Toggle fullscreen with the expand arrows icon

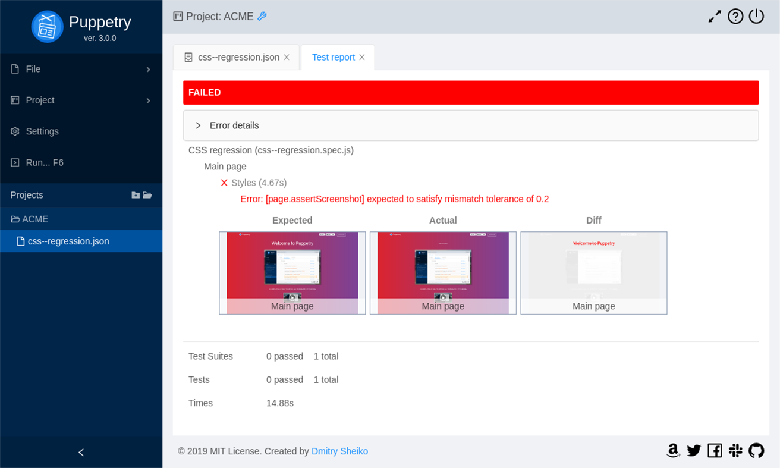[715, 17]
